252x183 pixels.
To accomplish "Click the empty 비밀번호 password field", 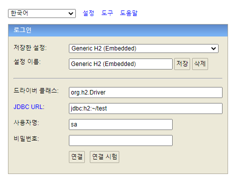I will (x=121, y=140).
